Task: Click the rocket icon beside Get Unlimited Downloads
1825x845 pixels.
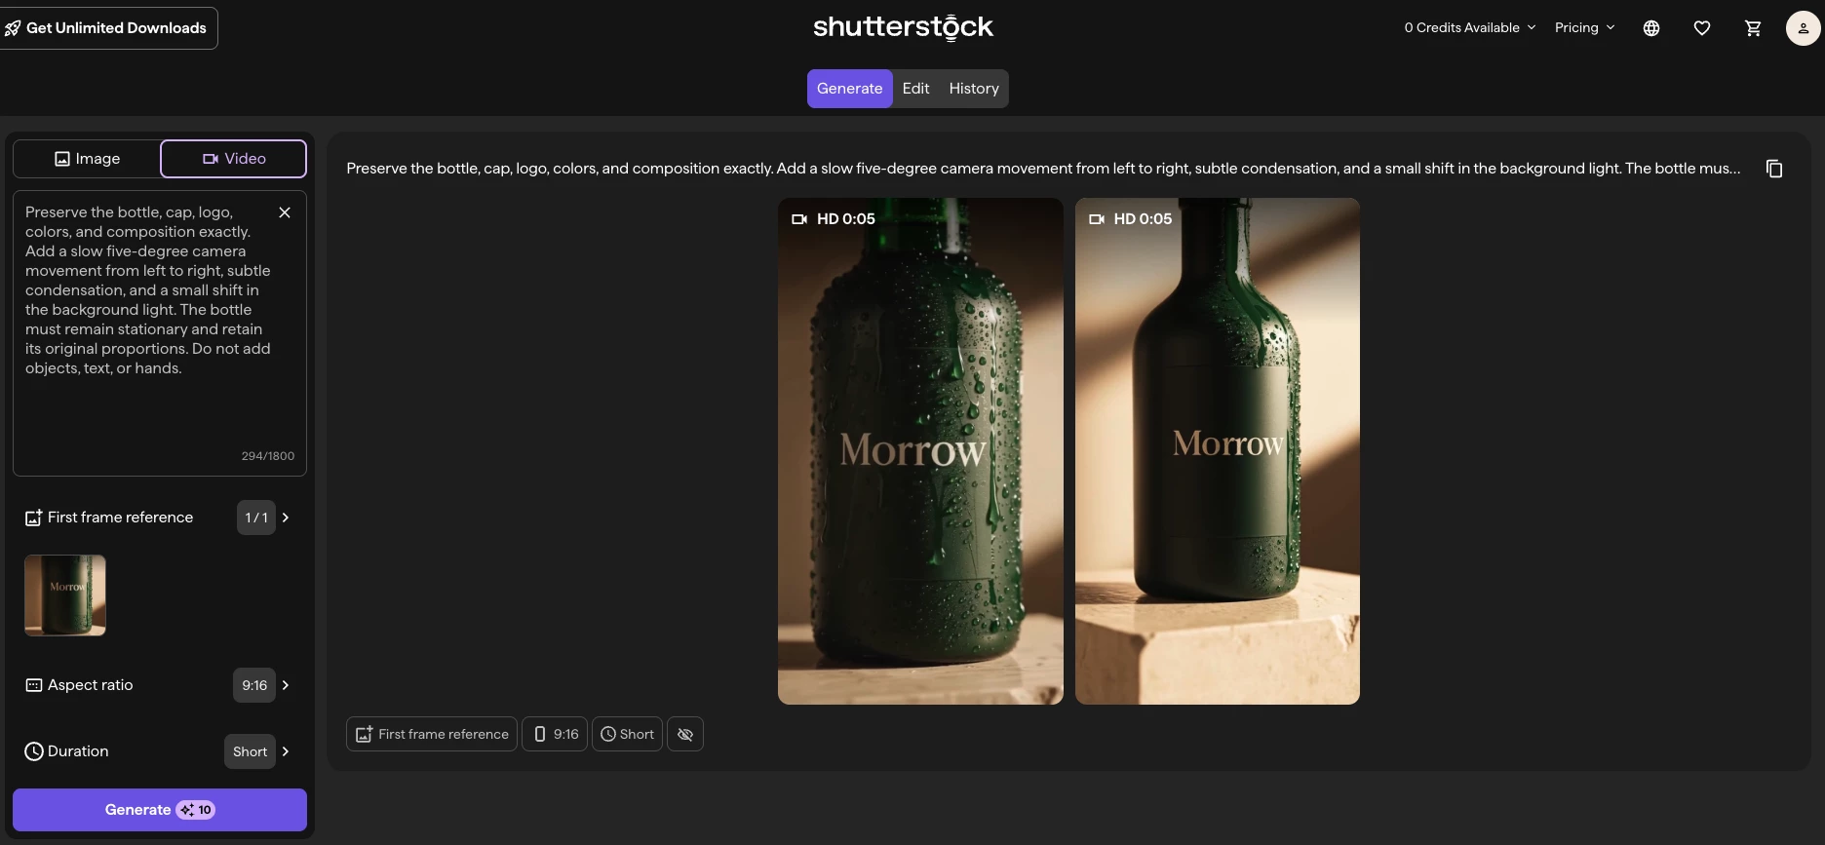Action: (12, 28)
